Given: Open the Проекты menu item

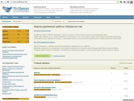Looking at the screenshot, I should [x=5, y=17].
